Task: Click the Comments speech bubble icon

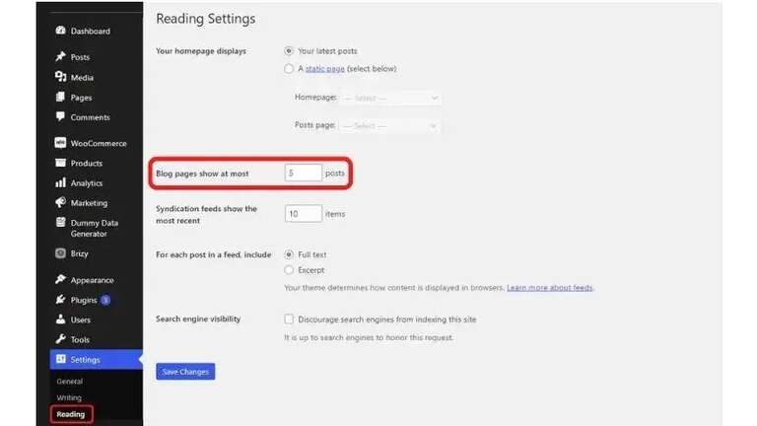Action: (x=60, y=117)
